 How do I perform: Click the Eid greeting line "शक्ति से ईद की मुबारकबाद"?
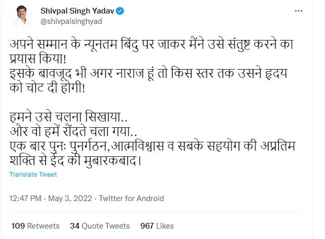pyautogui.click(x=76, y=161)
